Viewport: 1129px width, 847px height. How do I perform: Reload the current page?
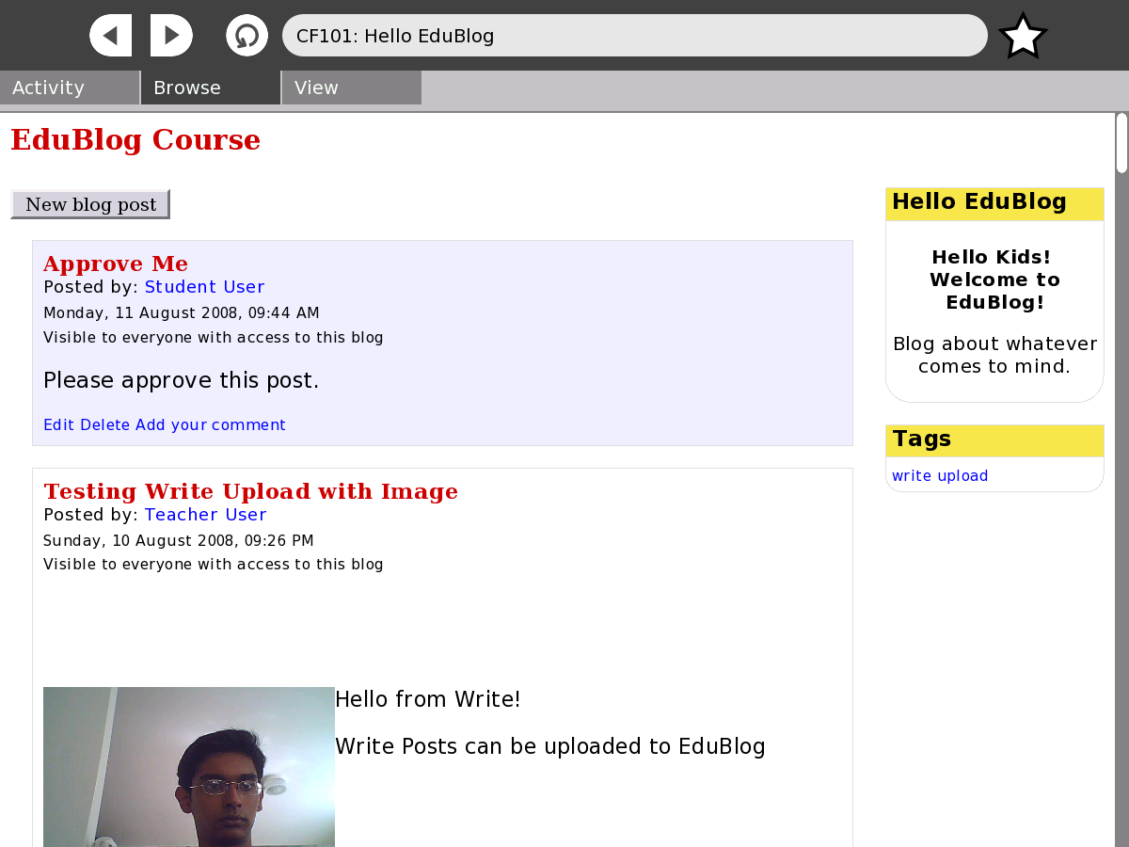(246, 36)
